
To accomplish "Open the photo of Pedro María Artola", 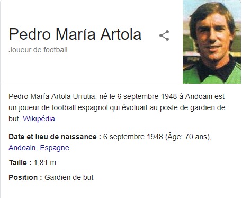I will point(212,42).
